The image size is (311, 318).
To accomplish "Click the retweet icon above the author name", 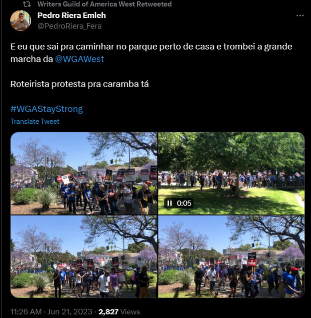I will (27, 4).
